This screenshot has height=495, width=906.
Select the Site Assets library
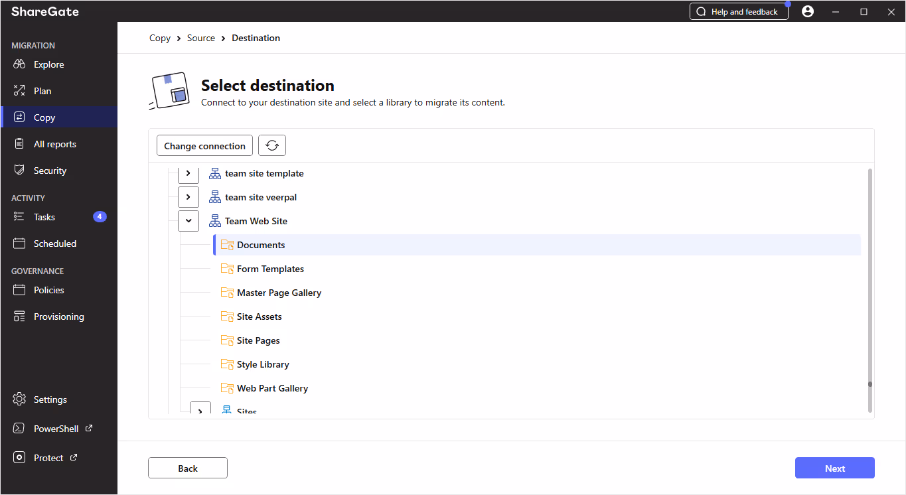point(260,317)
